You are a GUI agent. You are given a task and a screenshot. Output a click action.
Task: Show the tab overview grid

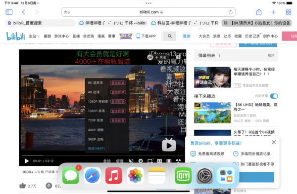(x=288, y=12)
